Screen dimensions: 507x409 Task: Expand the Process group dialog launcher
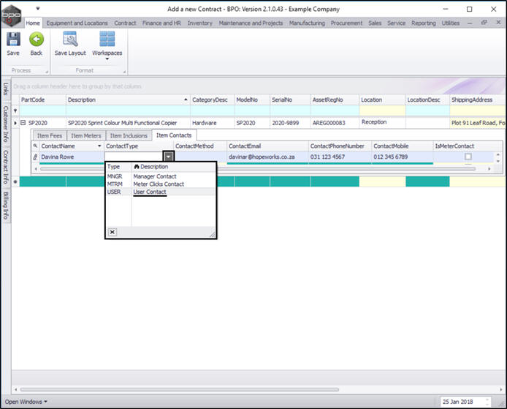tap(47, 72)
